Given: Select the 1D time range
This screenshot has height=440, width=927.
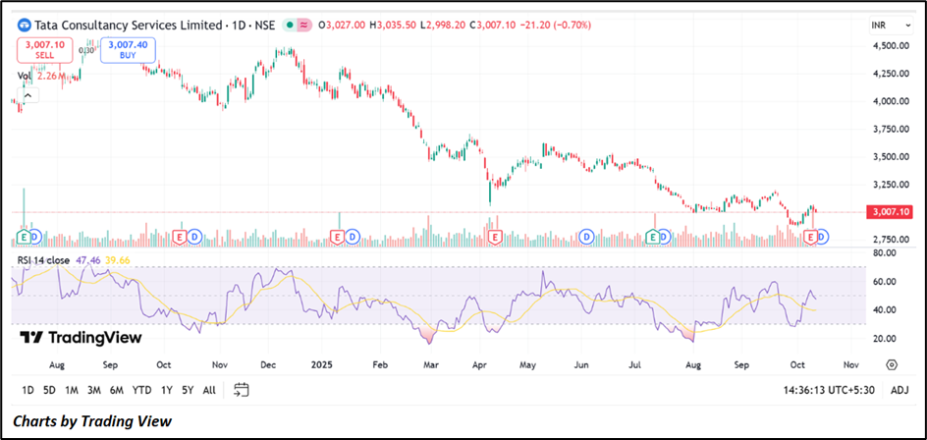Looking at the screenshot, I should point(28,390).
